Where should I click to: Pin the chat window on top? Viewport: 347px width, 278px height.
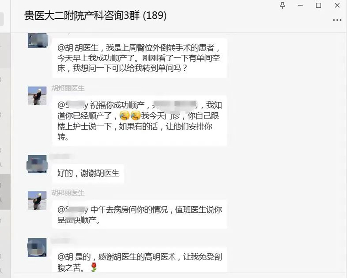pos(282,5)
